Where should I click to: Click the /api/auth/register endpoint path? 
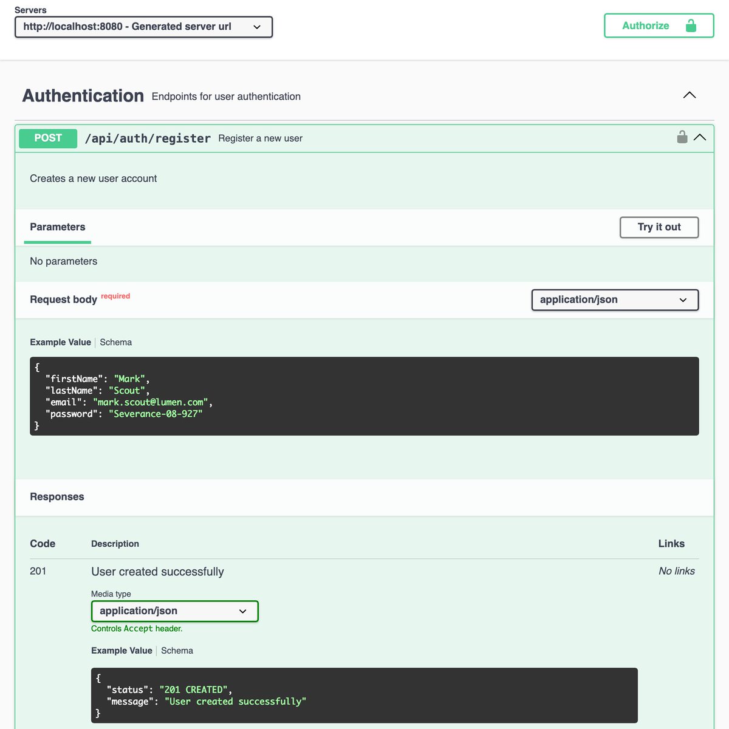tap(148, 139)
